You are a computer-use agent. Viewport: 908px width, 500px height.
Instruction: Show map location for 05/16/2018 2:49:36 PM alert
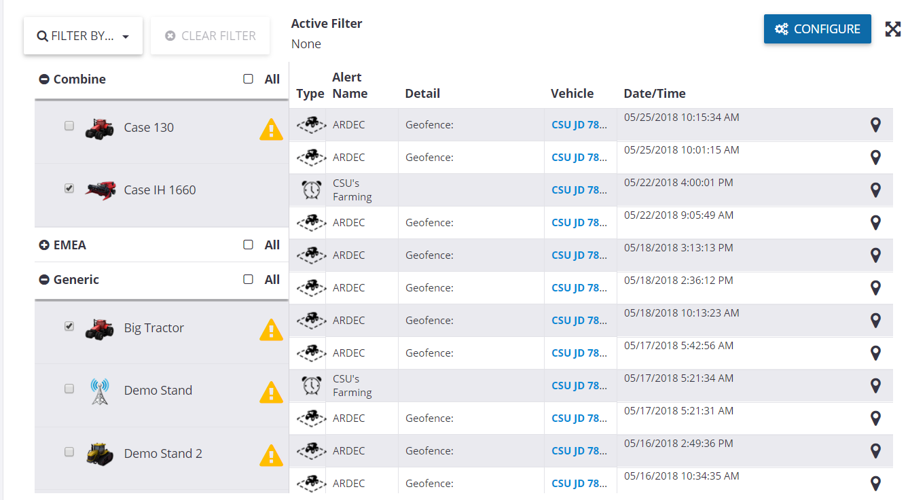tap(875, 451)
